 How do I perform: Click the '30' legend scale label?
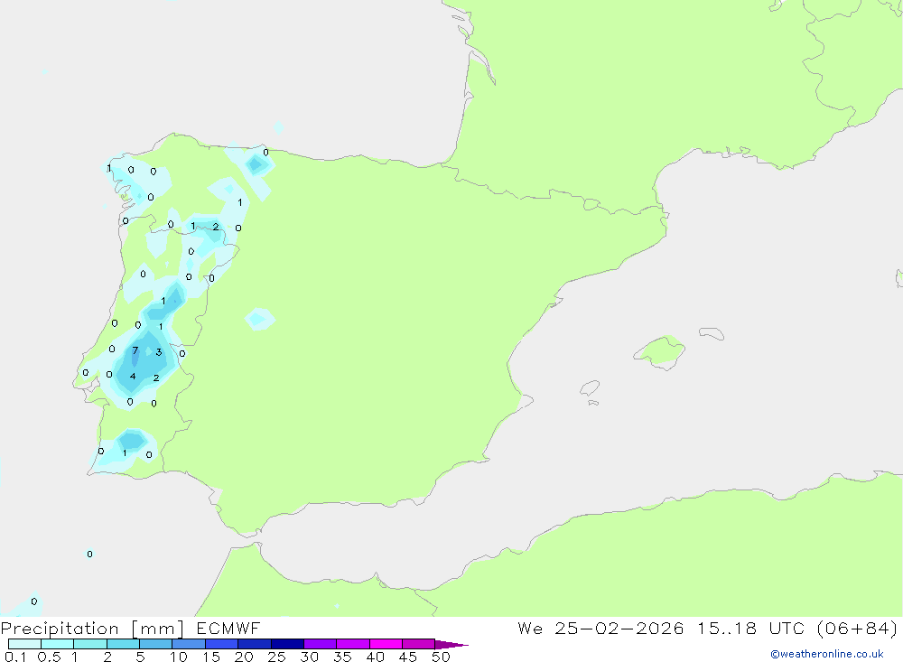pos(310,657)
